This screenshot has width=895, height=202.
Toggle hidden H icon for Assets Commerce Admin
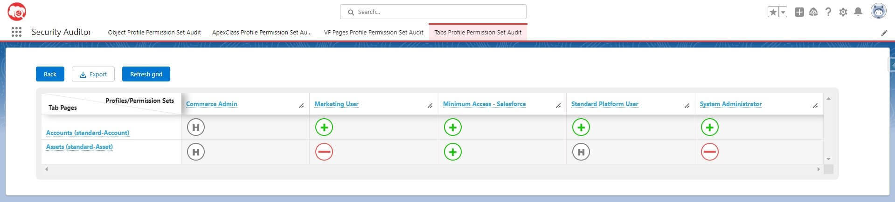[x=196, y=152]
